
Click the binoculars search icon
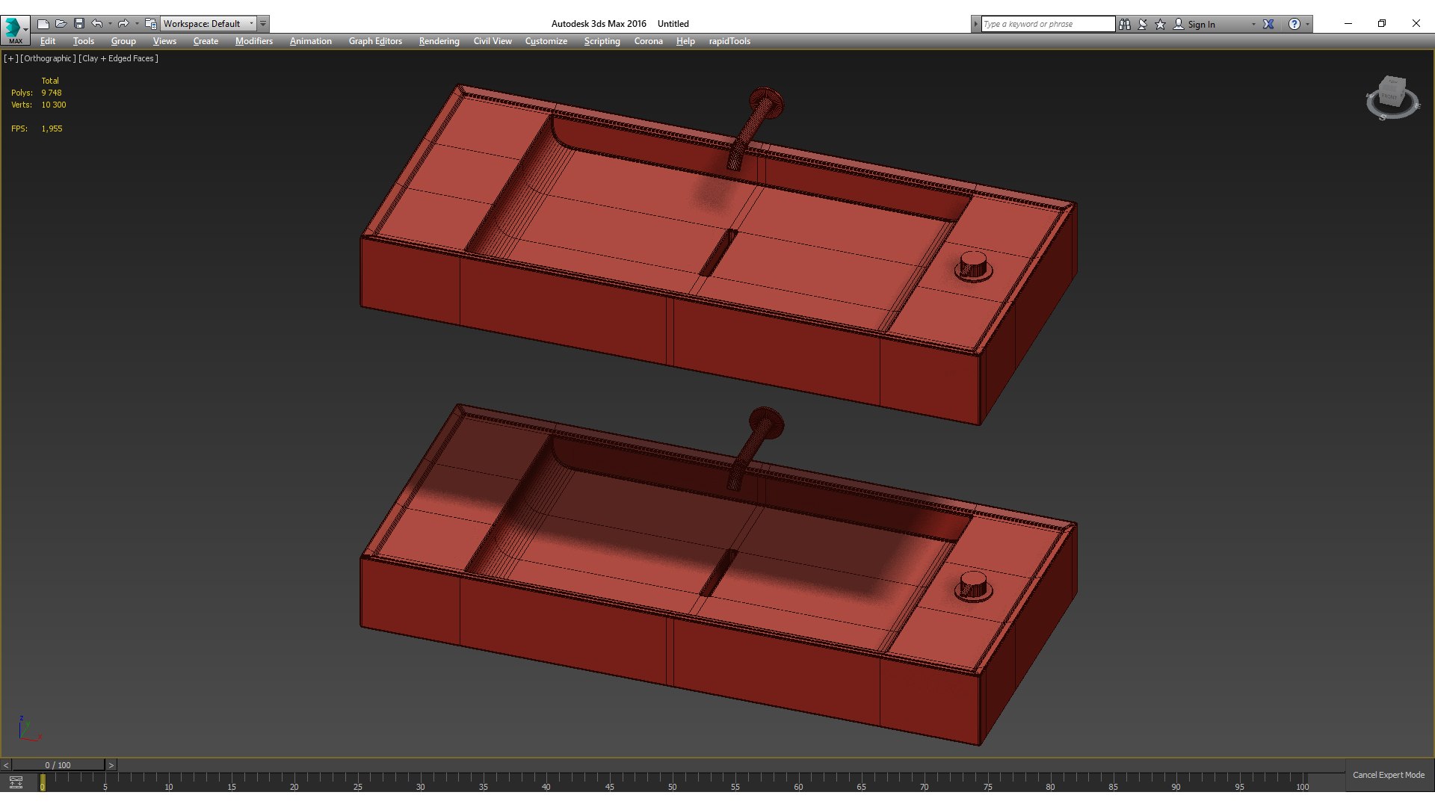pyautogui.click(x=1124, y=24)
